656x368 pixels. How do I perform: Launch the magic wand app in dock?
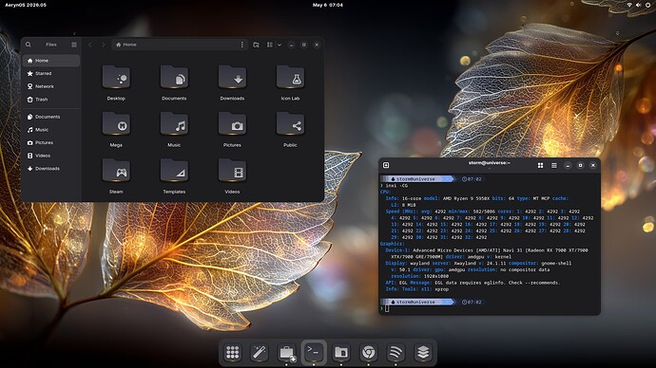[x=260, y=353]
